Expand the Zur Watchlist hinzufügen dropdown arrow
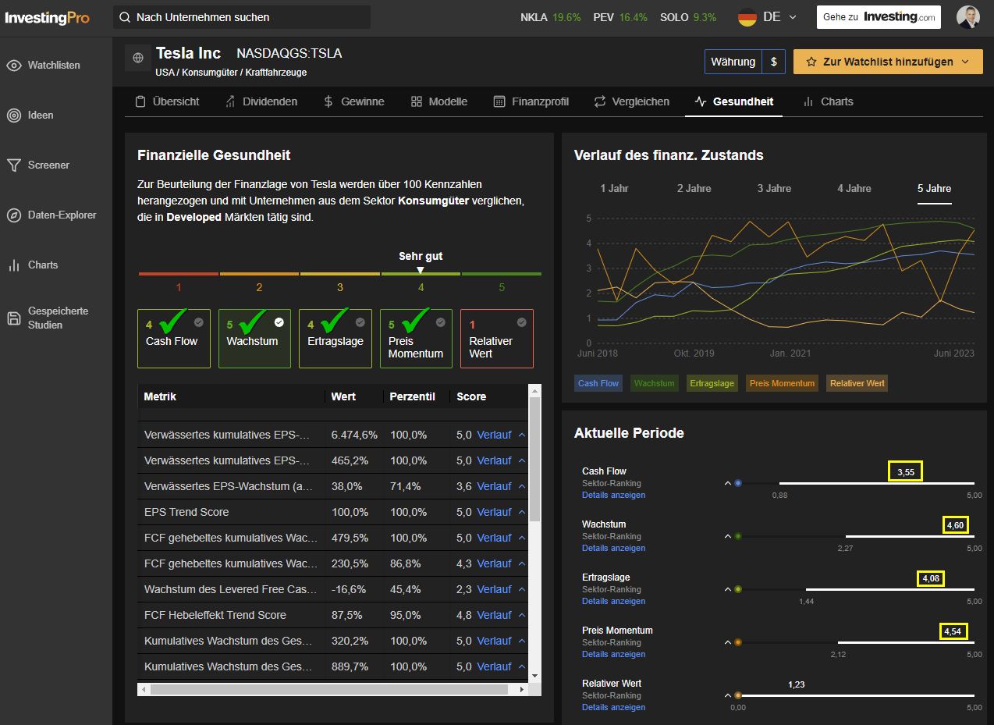The height and width of the screenshot is (725, 994). point(965,62)
